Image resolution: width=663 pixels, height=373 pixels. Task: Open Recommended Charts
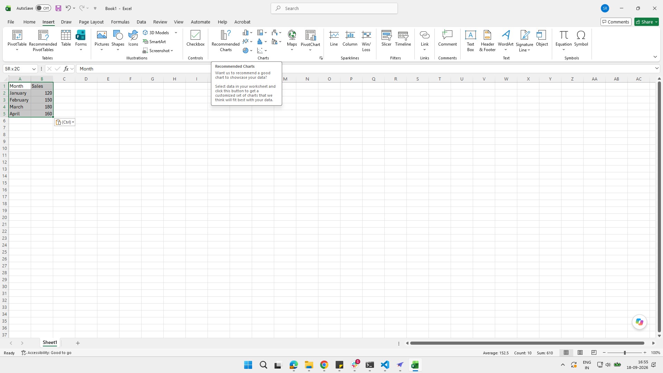(x=225, y=41)
